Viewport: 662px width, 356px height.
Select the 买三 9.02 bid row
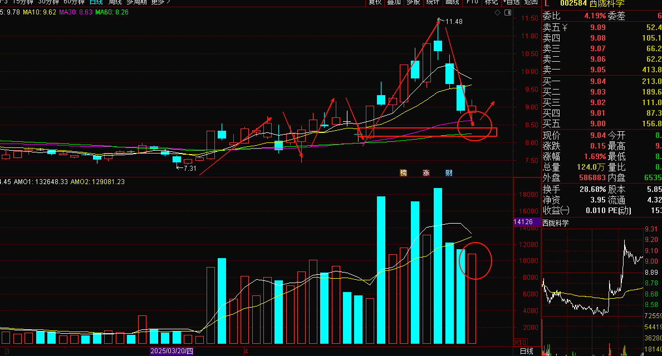tap(602, 102)
